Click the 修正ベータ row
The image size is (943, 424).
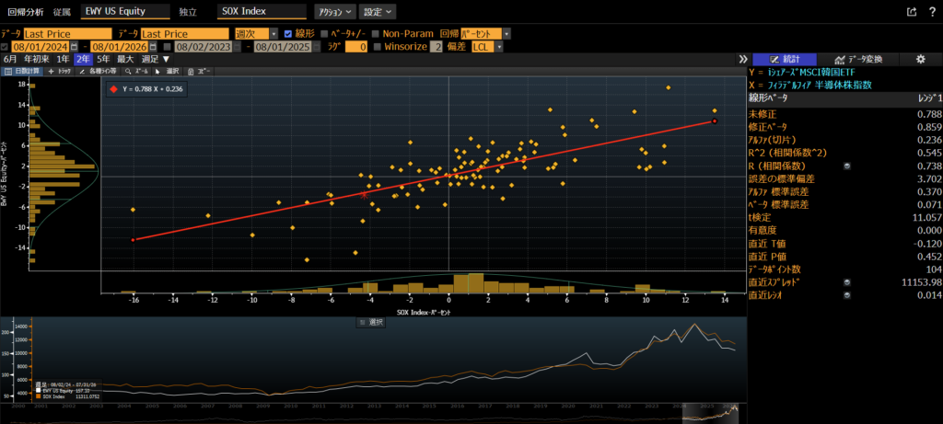click(844, 127)
